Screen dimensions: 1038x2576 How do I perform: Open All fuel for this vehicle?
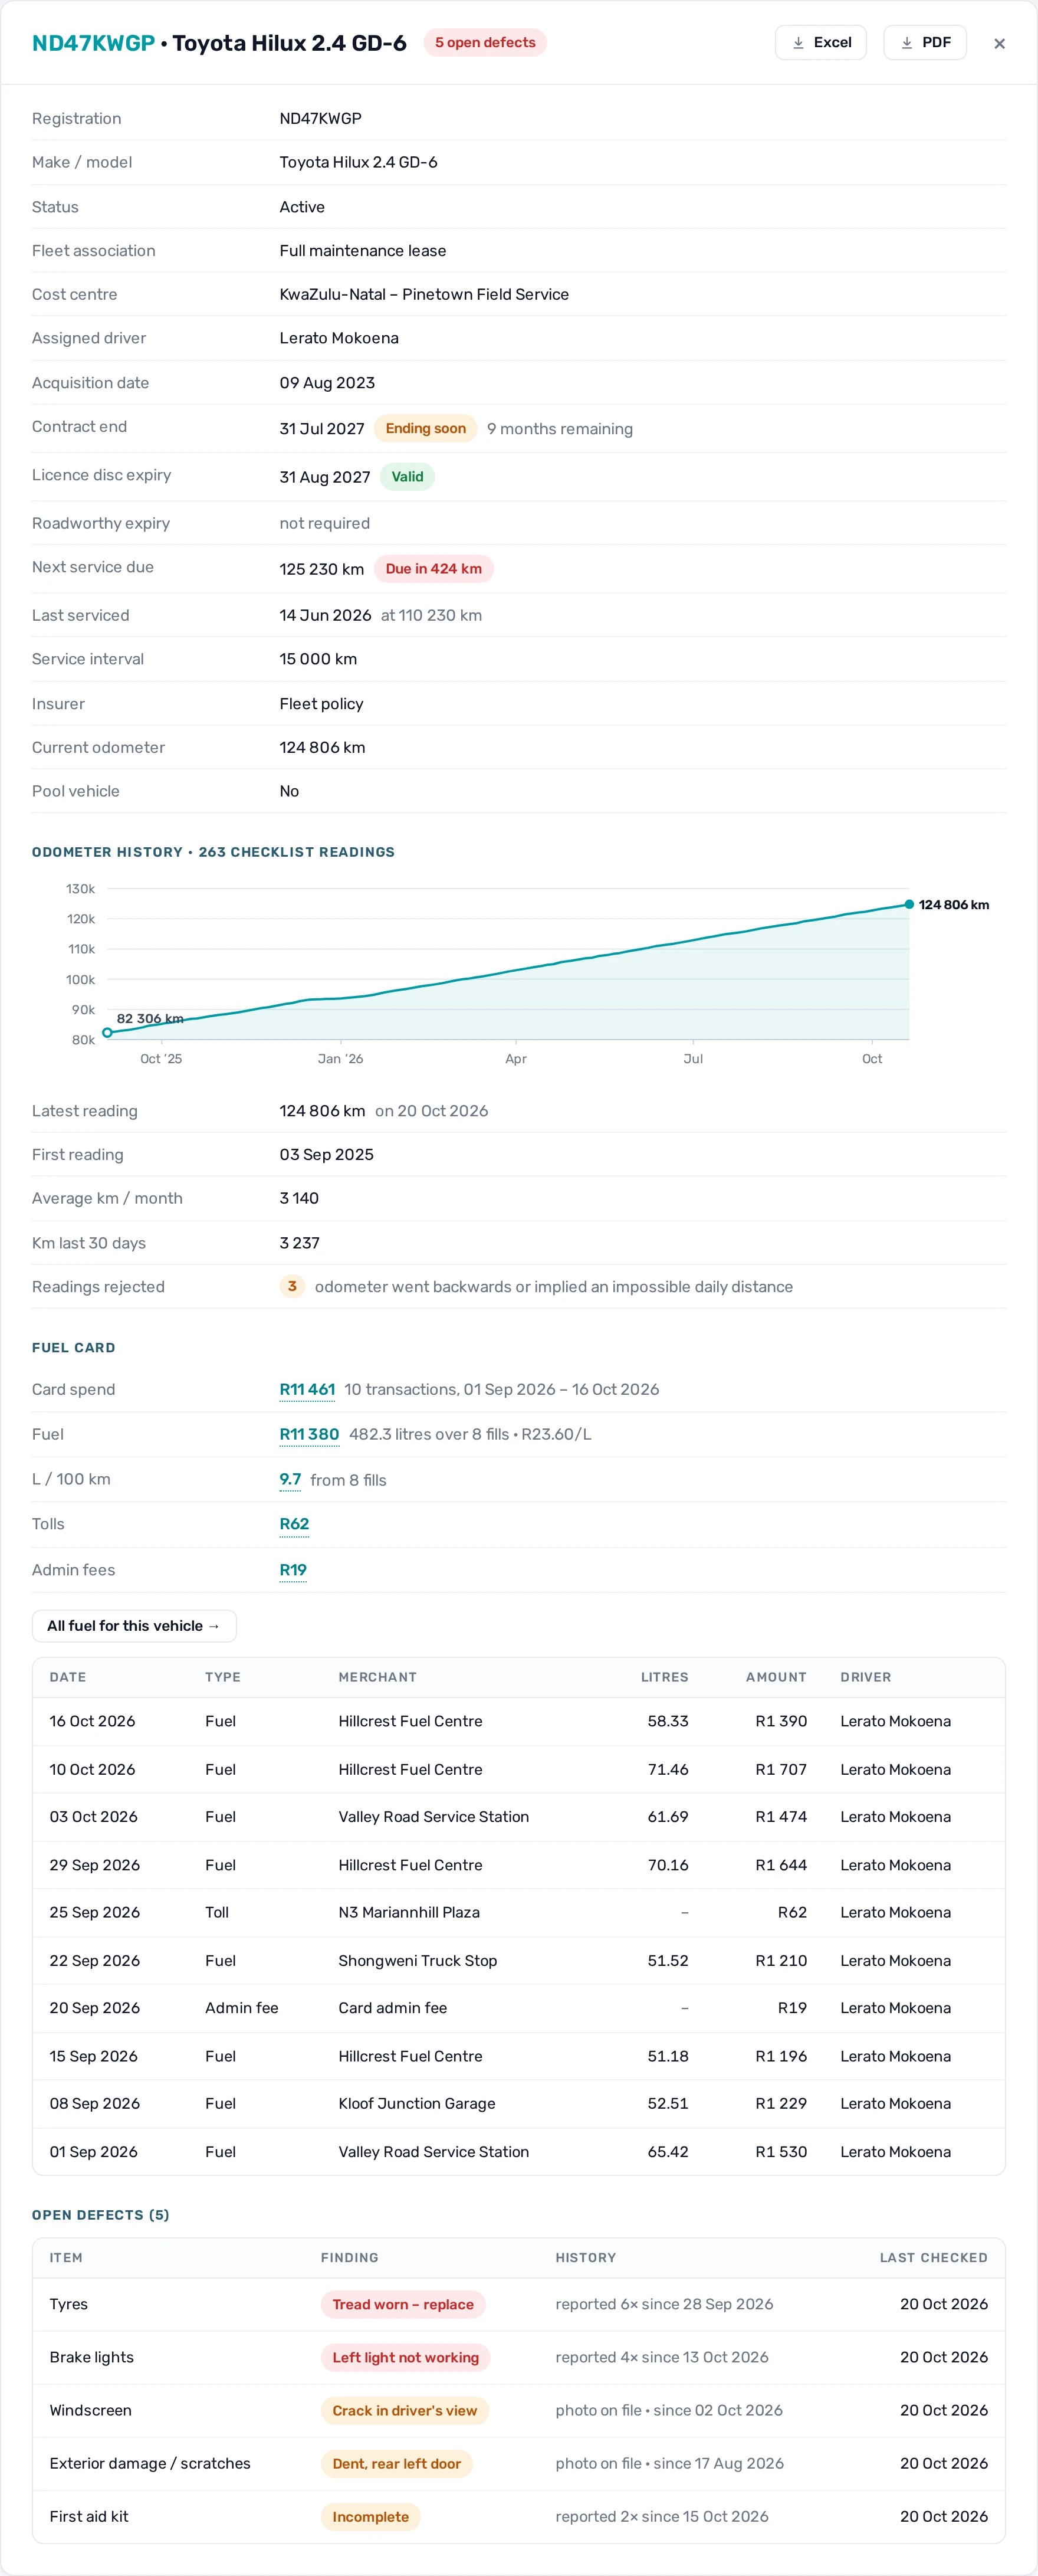[134, 1625]
